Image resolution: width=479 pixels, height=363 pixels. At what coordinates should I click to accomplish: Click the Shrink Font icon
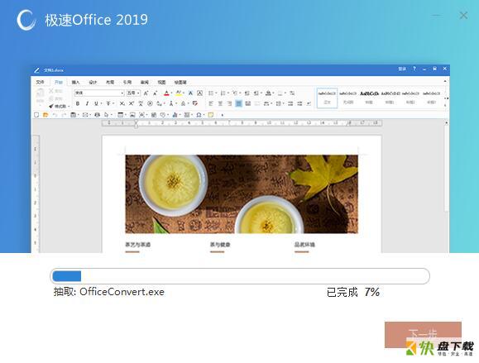coord(156,93)
